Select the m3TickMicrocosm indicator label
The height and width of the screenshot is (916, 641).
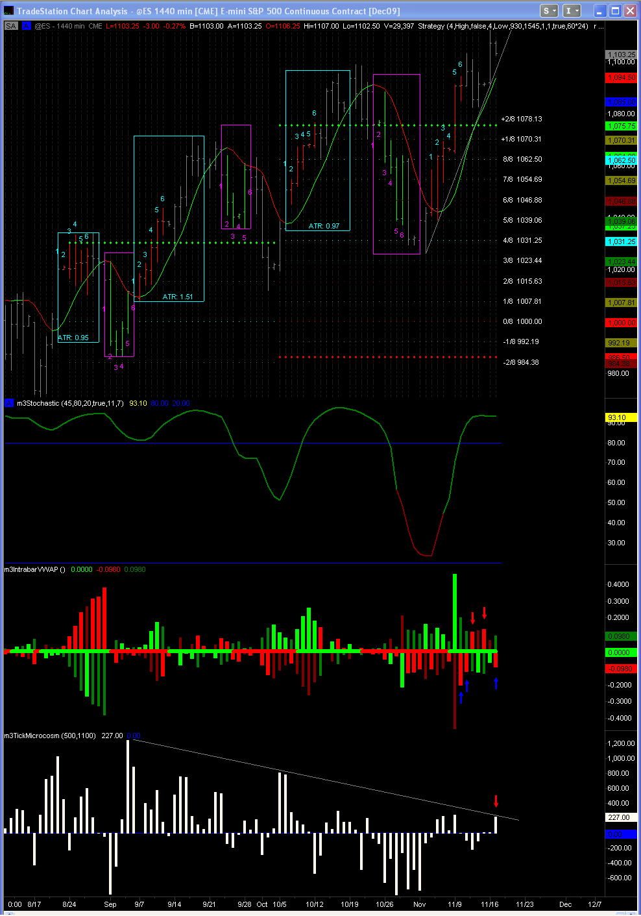(x=50, y=736)
